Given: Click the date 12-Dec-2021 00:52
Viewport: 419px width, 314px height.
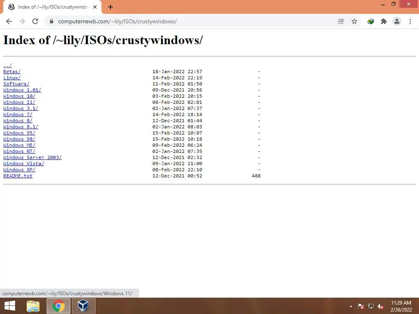Looking at the screenshot, I should tap(177, 176).
